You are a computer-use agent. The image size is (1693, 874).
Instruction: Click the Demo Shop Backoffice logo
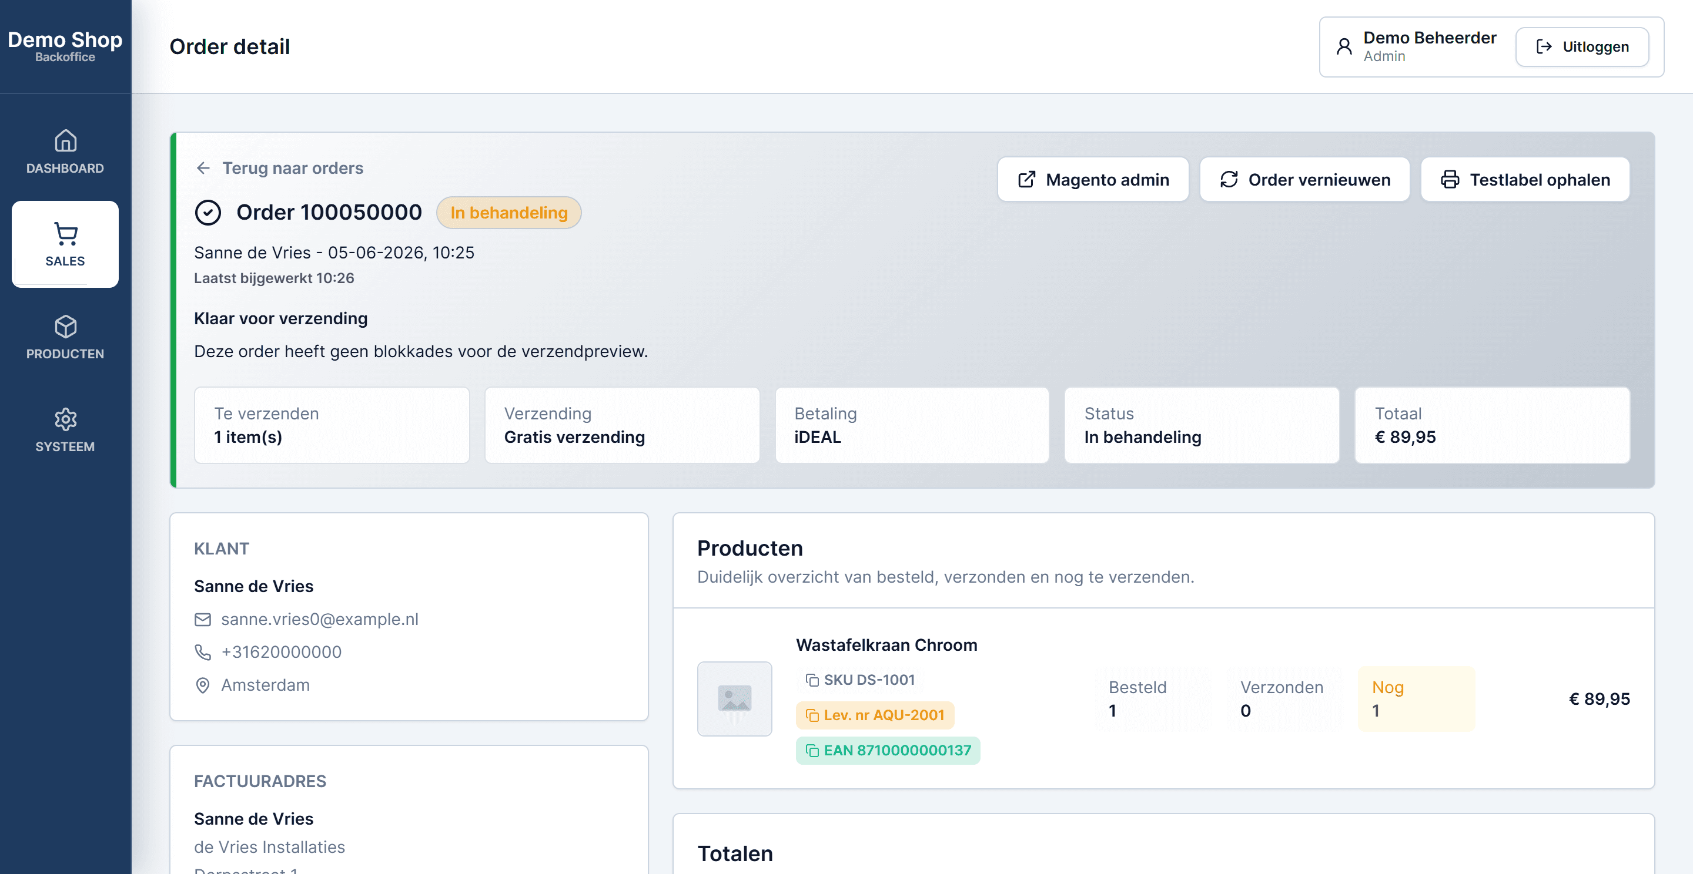(x=65, y=45)
